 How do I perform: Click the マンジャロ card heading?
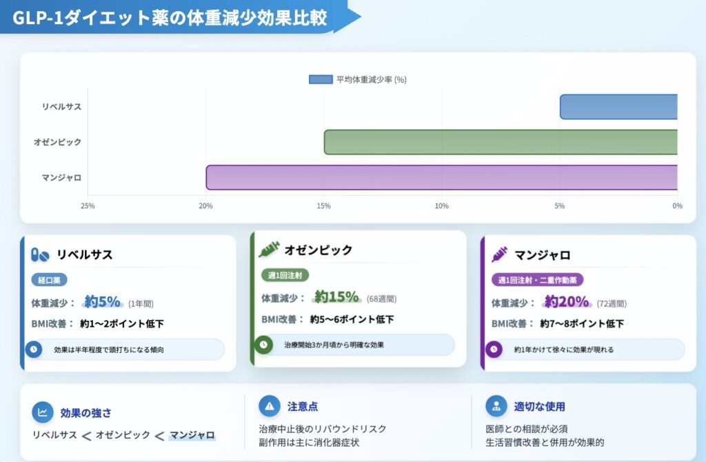[x=543, y=255]
